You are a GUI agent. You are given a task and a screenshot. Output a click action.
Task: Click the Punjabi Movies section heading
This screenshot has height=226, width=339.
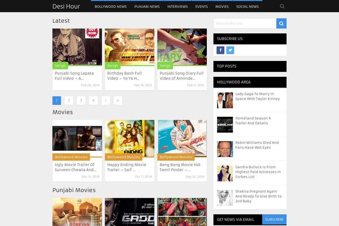coord(74,190)
